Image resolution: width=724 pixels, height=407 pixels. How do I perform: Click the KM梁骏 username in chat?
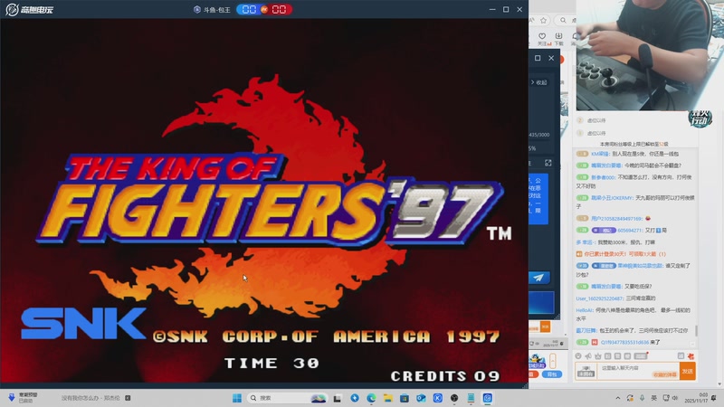(600, 154)
